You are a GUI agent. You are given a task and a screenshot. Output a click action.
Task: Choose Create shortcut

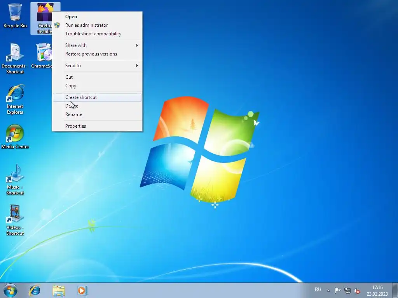pos(97,97)
